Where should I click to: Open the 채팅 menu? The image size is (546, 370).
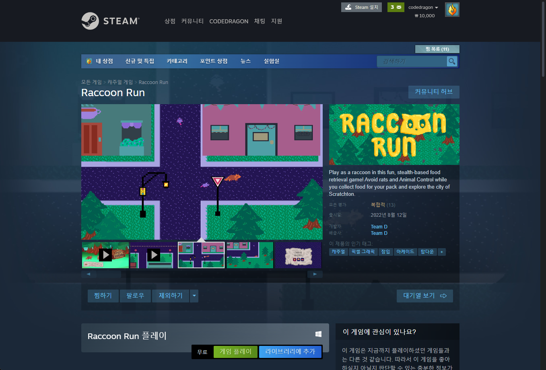click(260, 21)
